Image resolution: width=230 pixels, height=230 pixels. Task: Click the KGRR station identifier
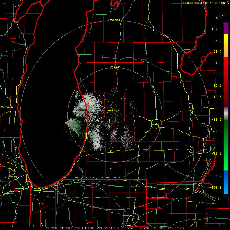(x=145, y=228)
